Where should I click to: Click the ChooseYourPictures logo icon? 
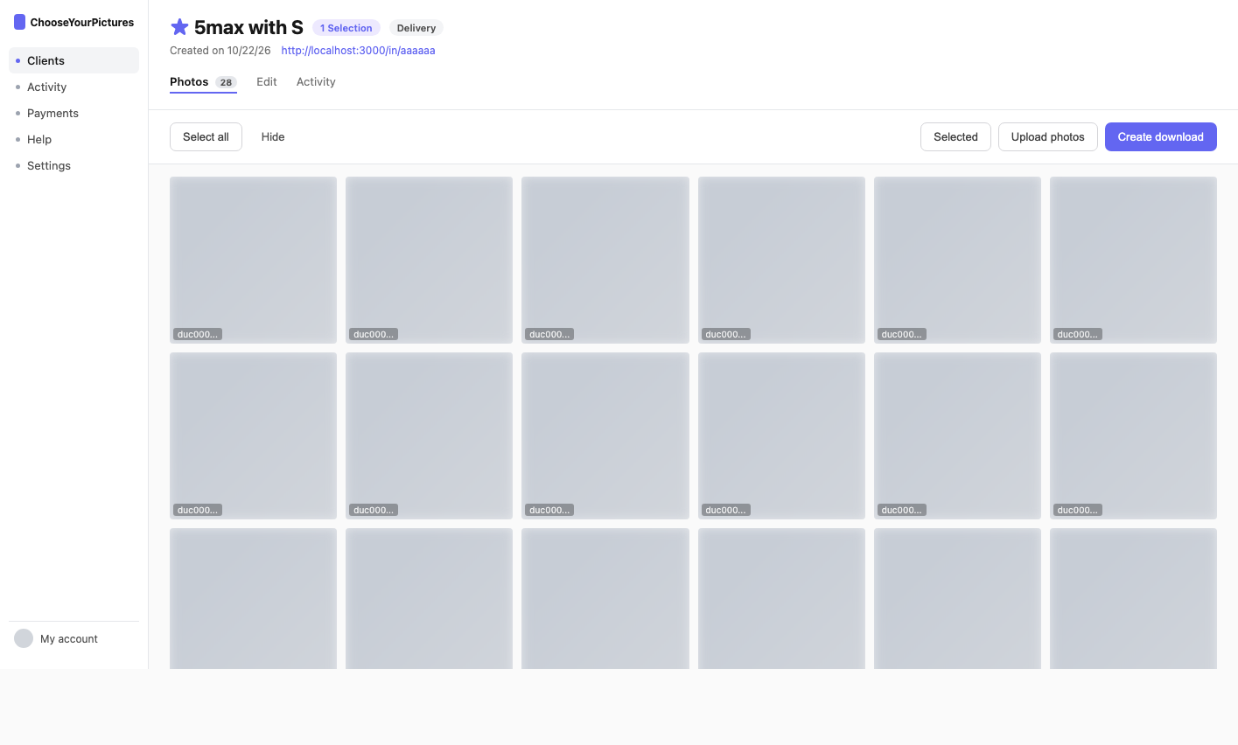(19, 22)
